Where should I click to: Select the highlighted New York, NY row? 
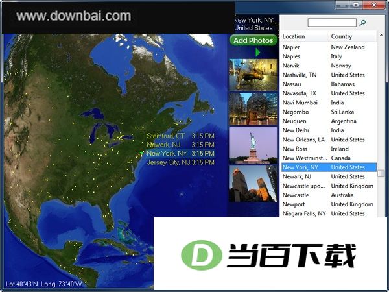point(329,167)
